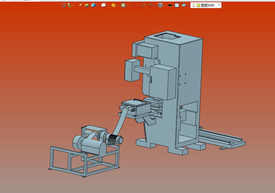Open dropdown beside the teal layer icon
This screenshot has width=275, height=193.
pyautogui.click(x=188, y=5)
